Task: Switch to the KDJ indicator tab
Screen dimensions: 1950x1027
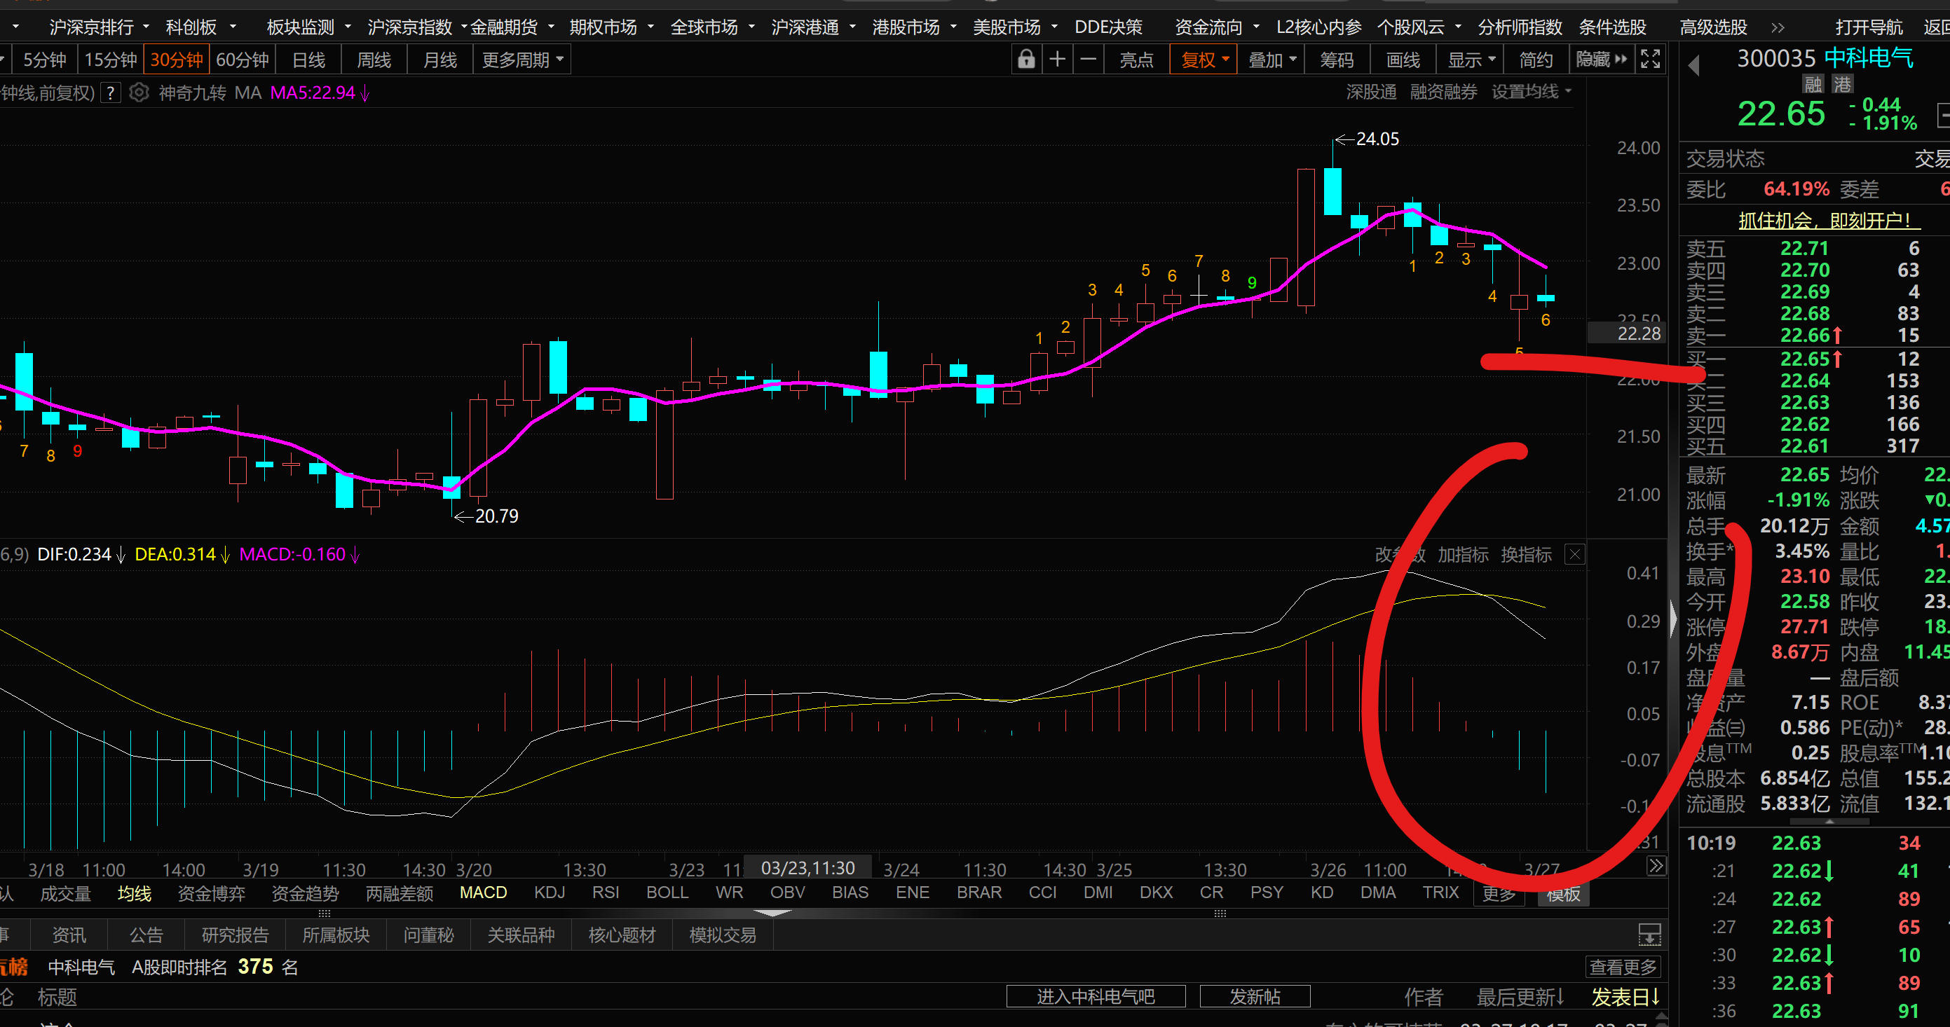Action: point(550,892)
